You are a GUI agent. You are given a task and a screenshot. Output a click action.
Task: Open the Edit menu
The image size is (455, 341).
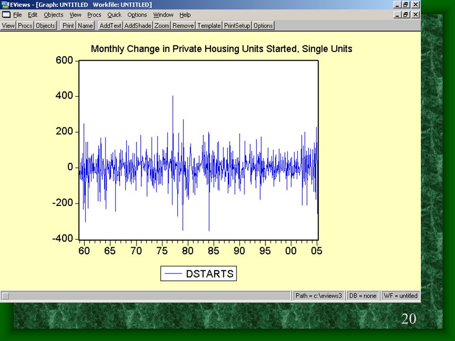(33, 15)
